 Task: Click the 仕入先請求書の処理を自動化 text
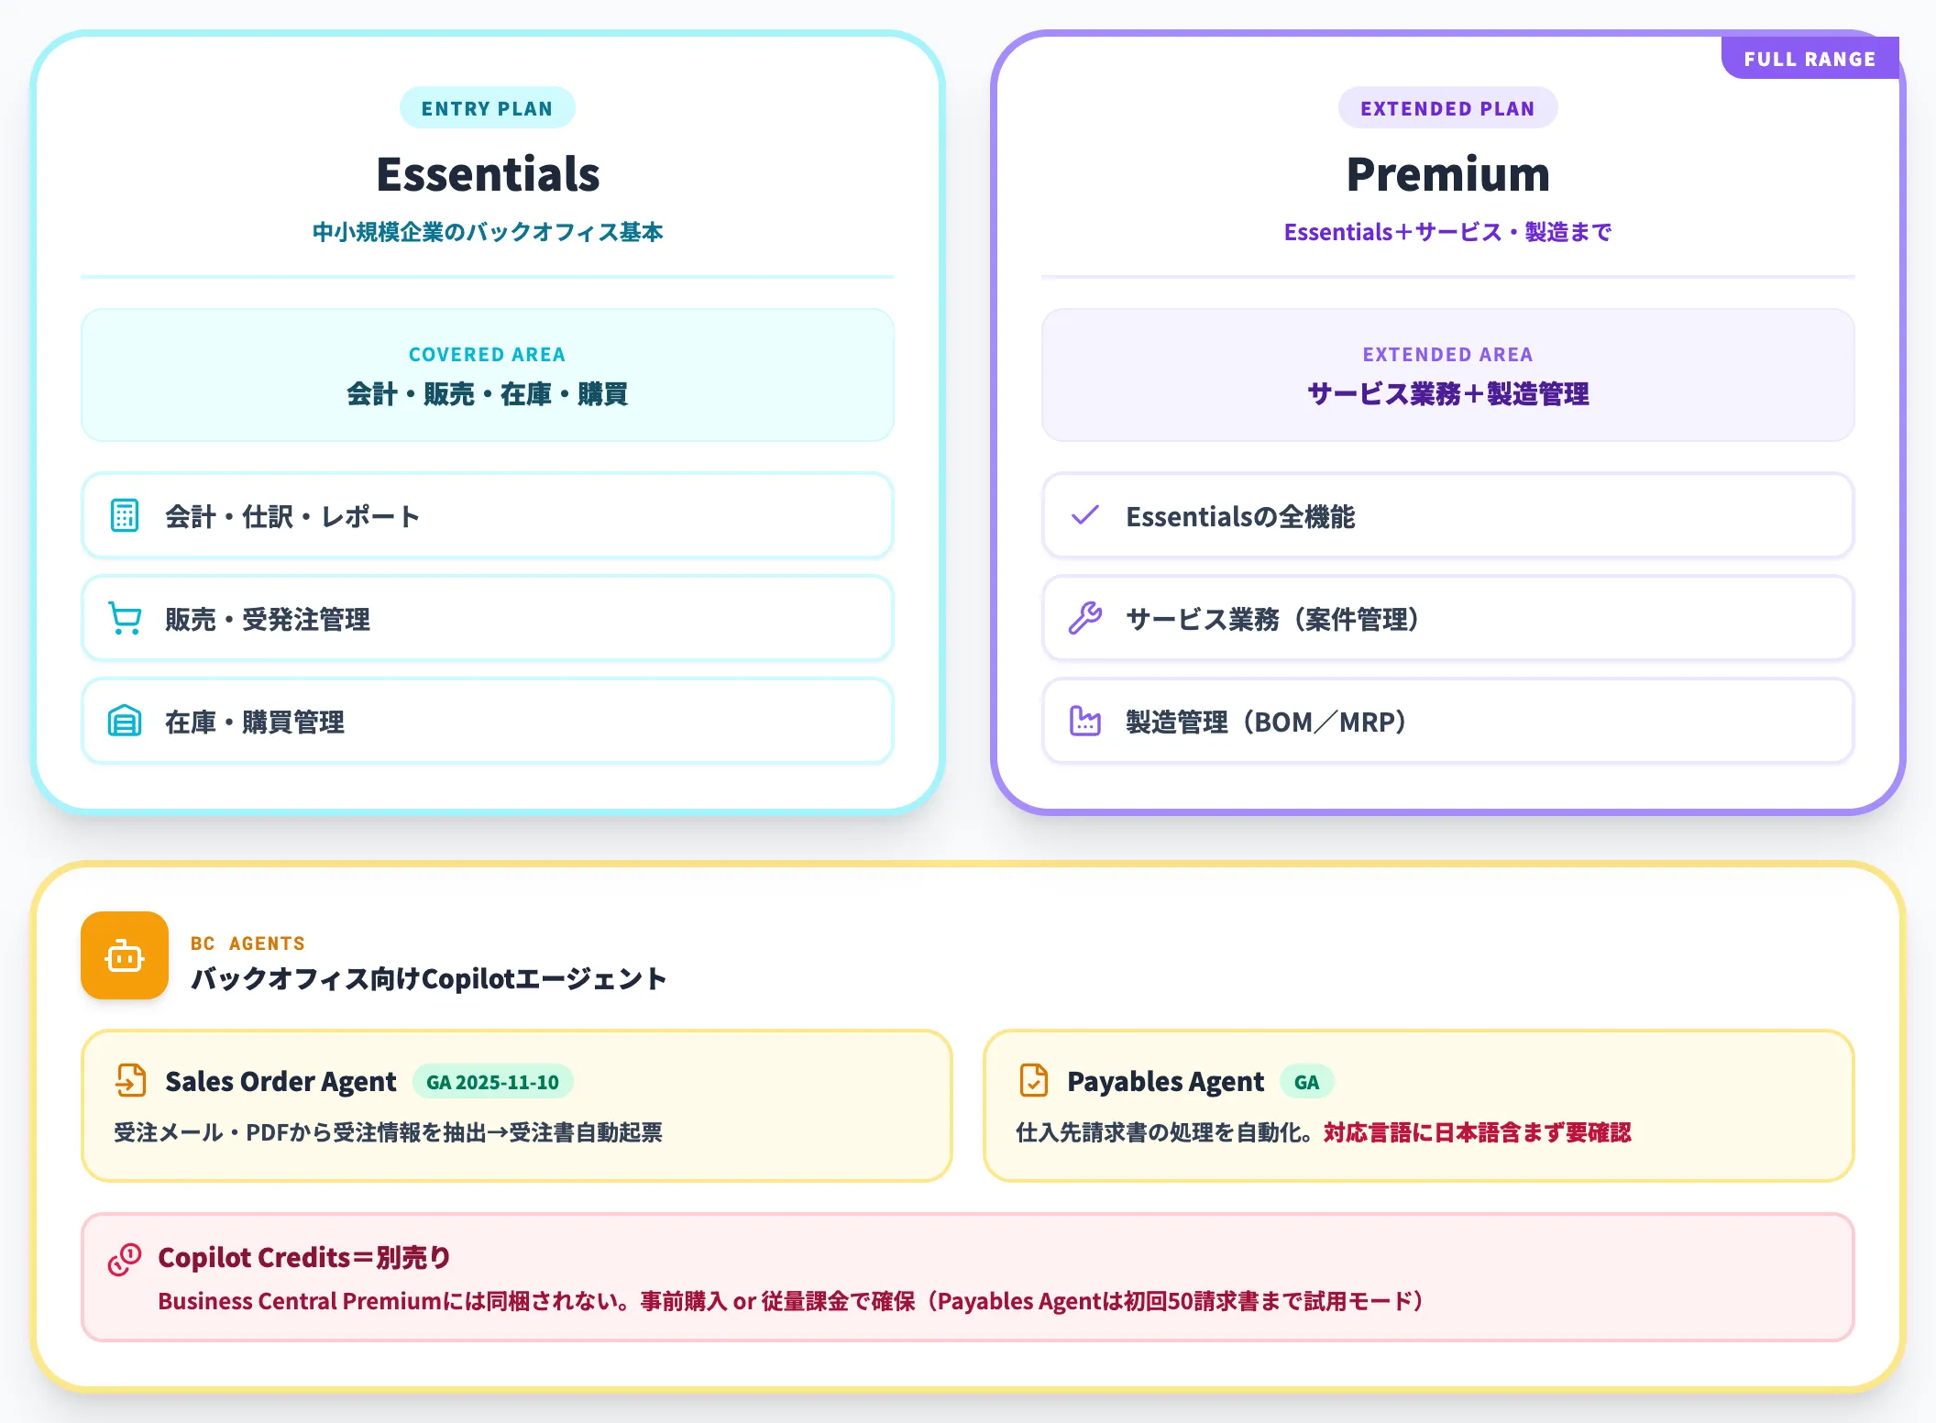pyautogui.click(x=1162, y=1132)
